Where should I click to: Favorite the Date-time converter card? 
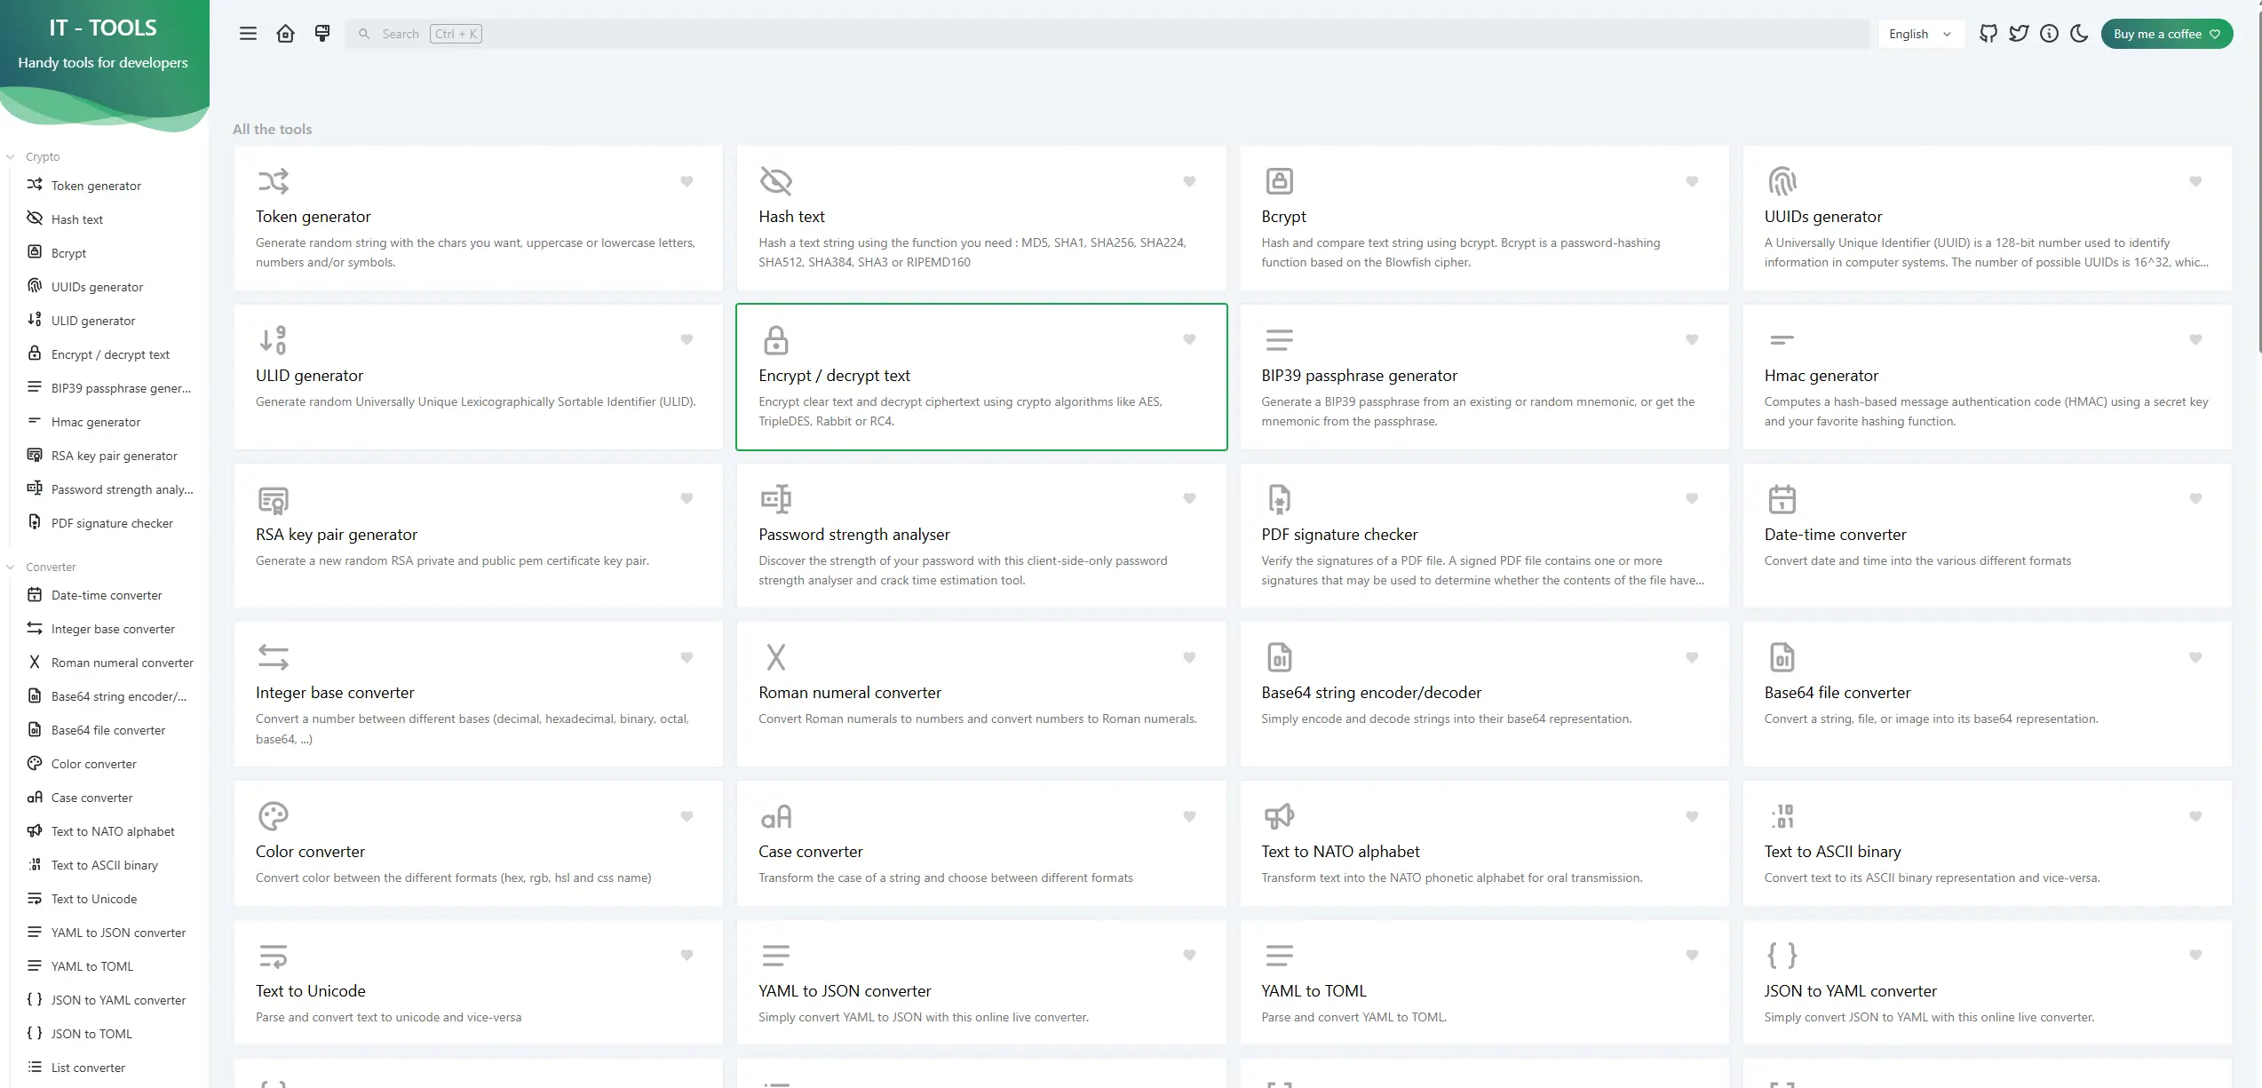pyautogui.click(x=2195, y=498)
